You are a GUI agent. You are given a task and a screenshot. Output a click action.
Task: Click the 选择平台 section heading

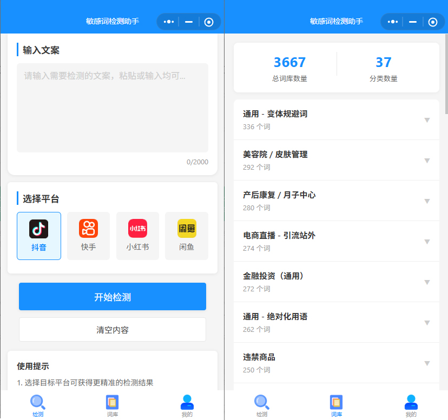pyautogui.click(x=41, y=199)
